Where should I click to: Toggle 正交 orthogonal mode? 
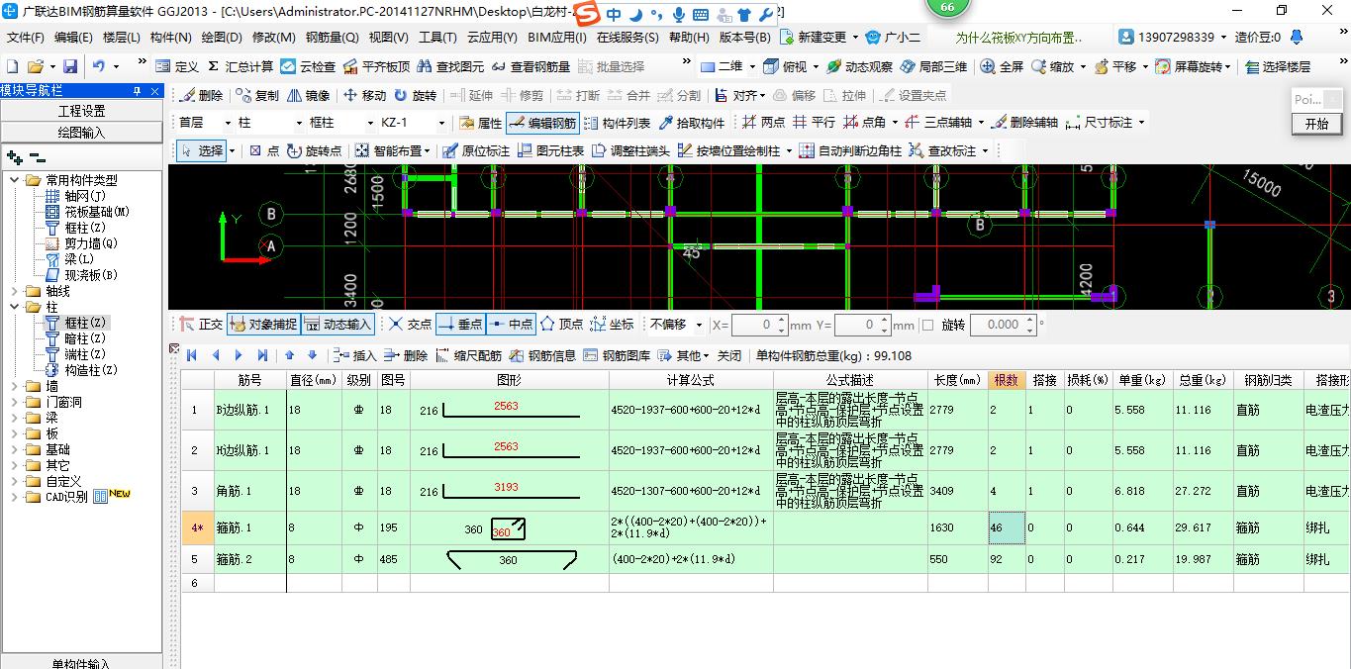click(x=201, y=324)
